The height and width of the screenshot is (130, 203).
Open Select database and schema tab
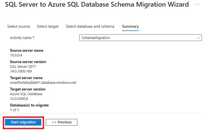[90, 27]
